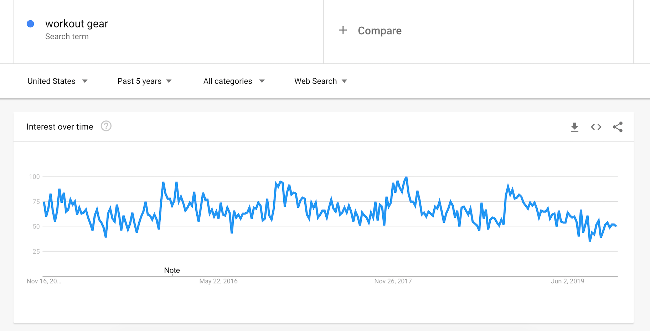
Task: Click the share icon for the chart
Action: (618, 127)
